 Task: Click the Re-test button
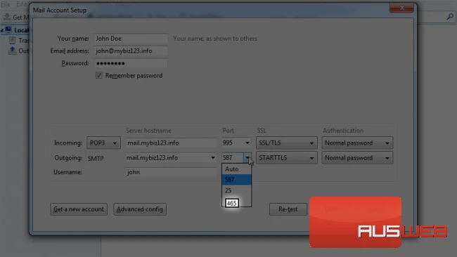pos(288,209)
